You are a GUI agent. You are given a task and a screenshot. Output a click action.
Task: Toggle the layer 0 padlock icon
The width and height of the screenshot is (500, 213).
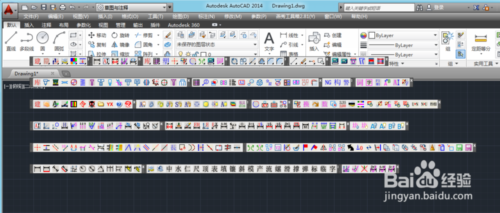pos(196,54)
